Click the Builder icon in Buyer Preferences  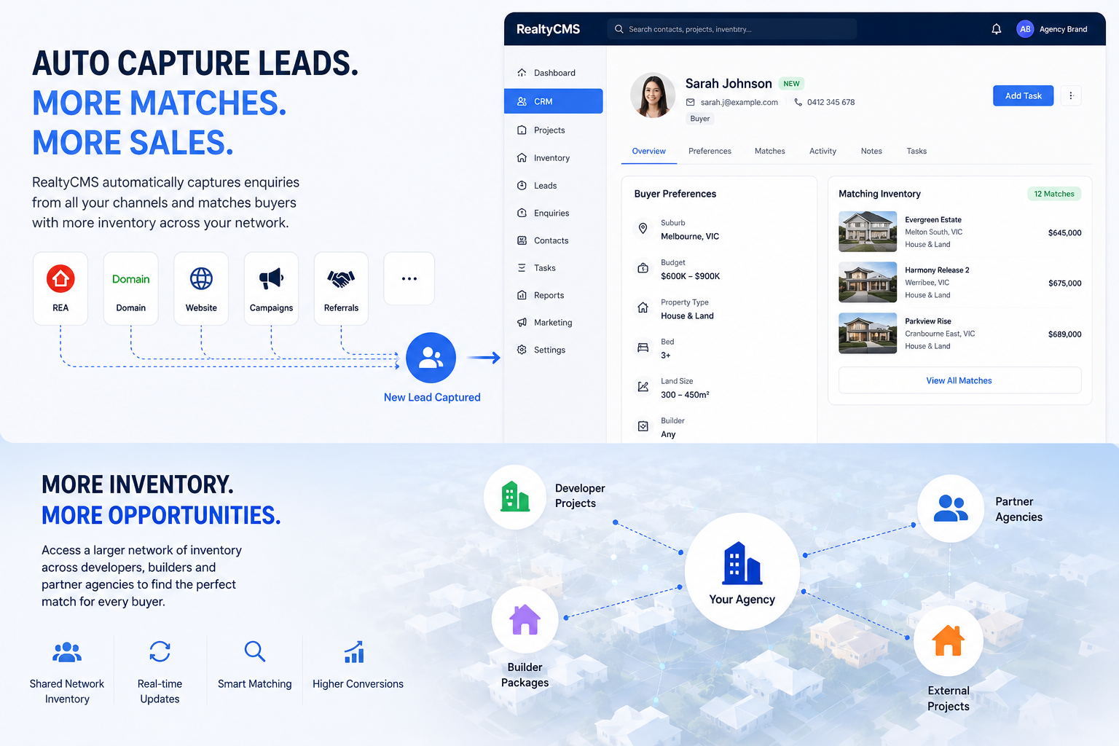(643, 426)
